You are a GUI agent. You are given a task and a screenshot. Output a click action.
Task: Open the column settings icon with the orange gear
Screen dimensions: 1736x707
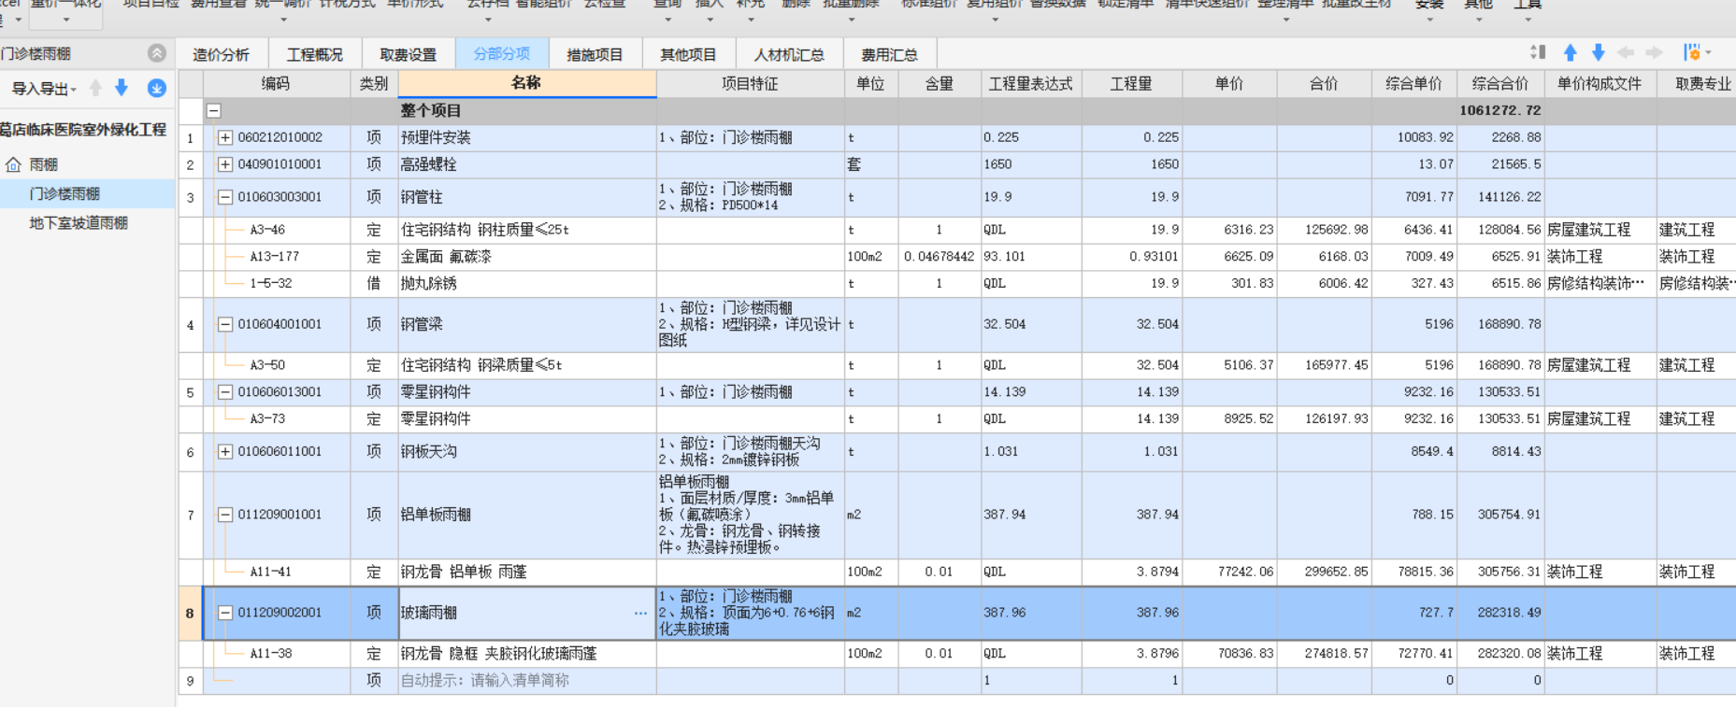(1691, 52)
